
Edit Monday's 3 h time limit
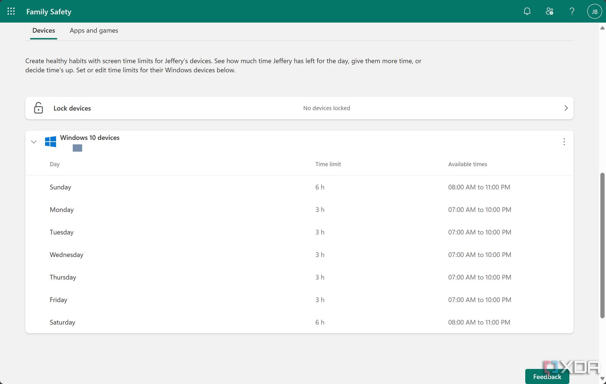tap(320, 210)
